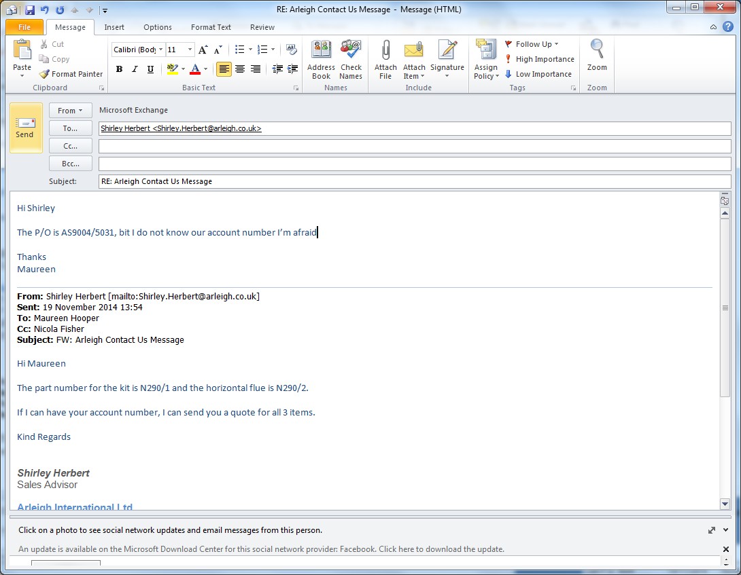
Task: Increase font size with Grow Font
Action: pyautogui.click(x=203, y=50)
